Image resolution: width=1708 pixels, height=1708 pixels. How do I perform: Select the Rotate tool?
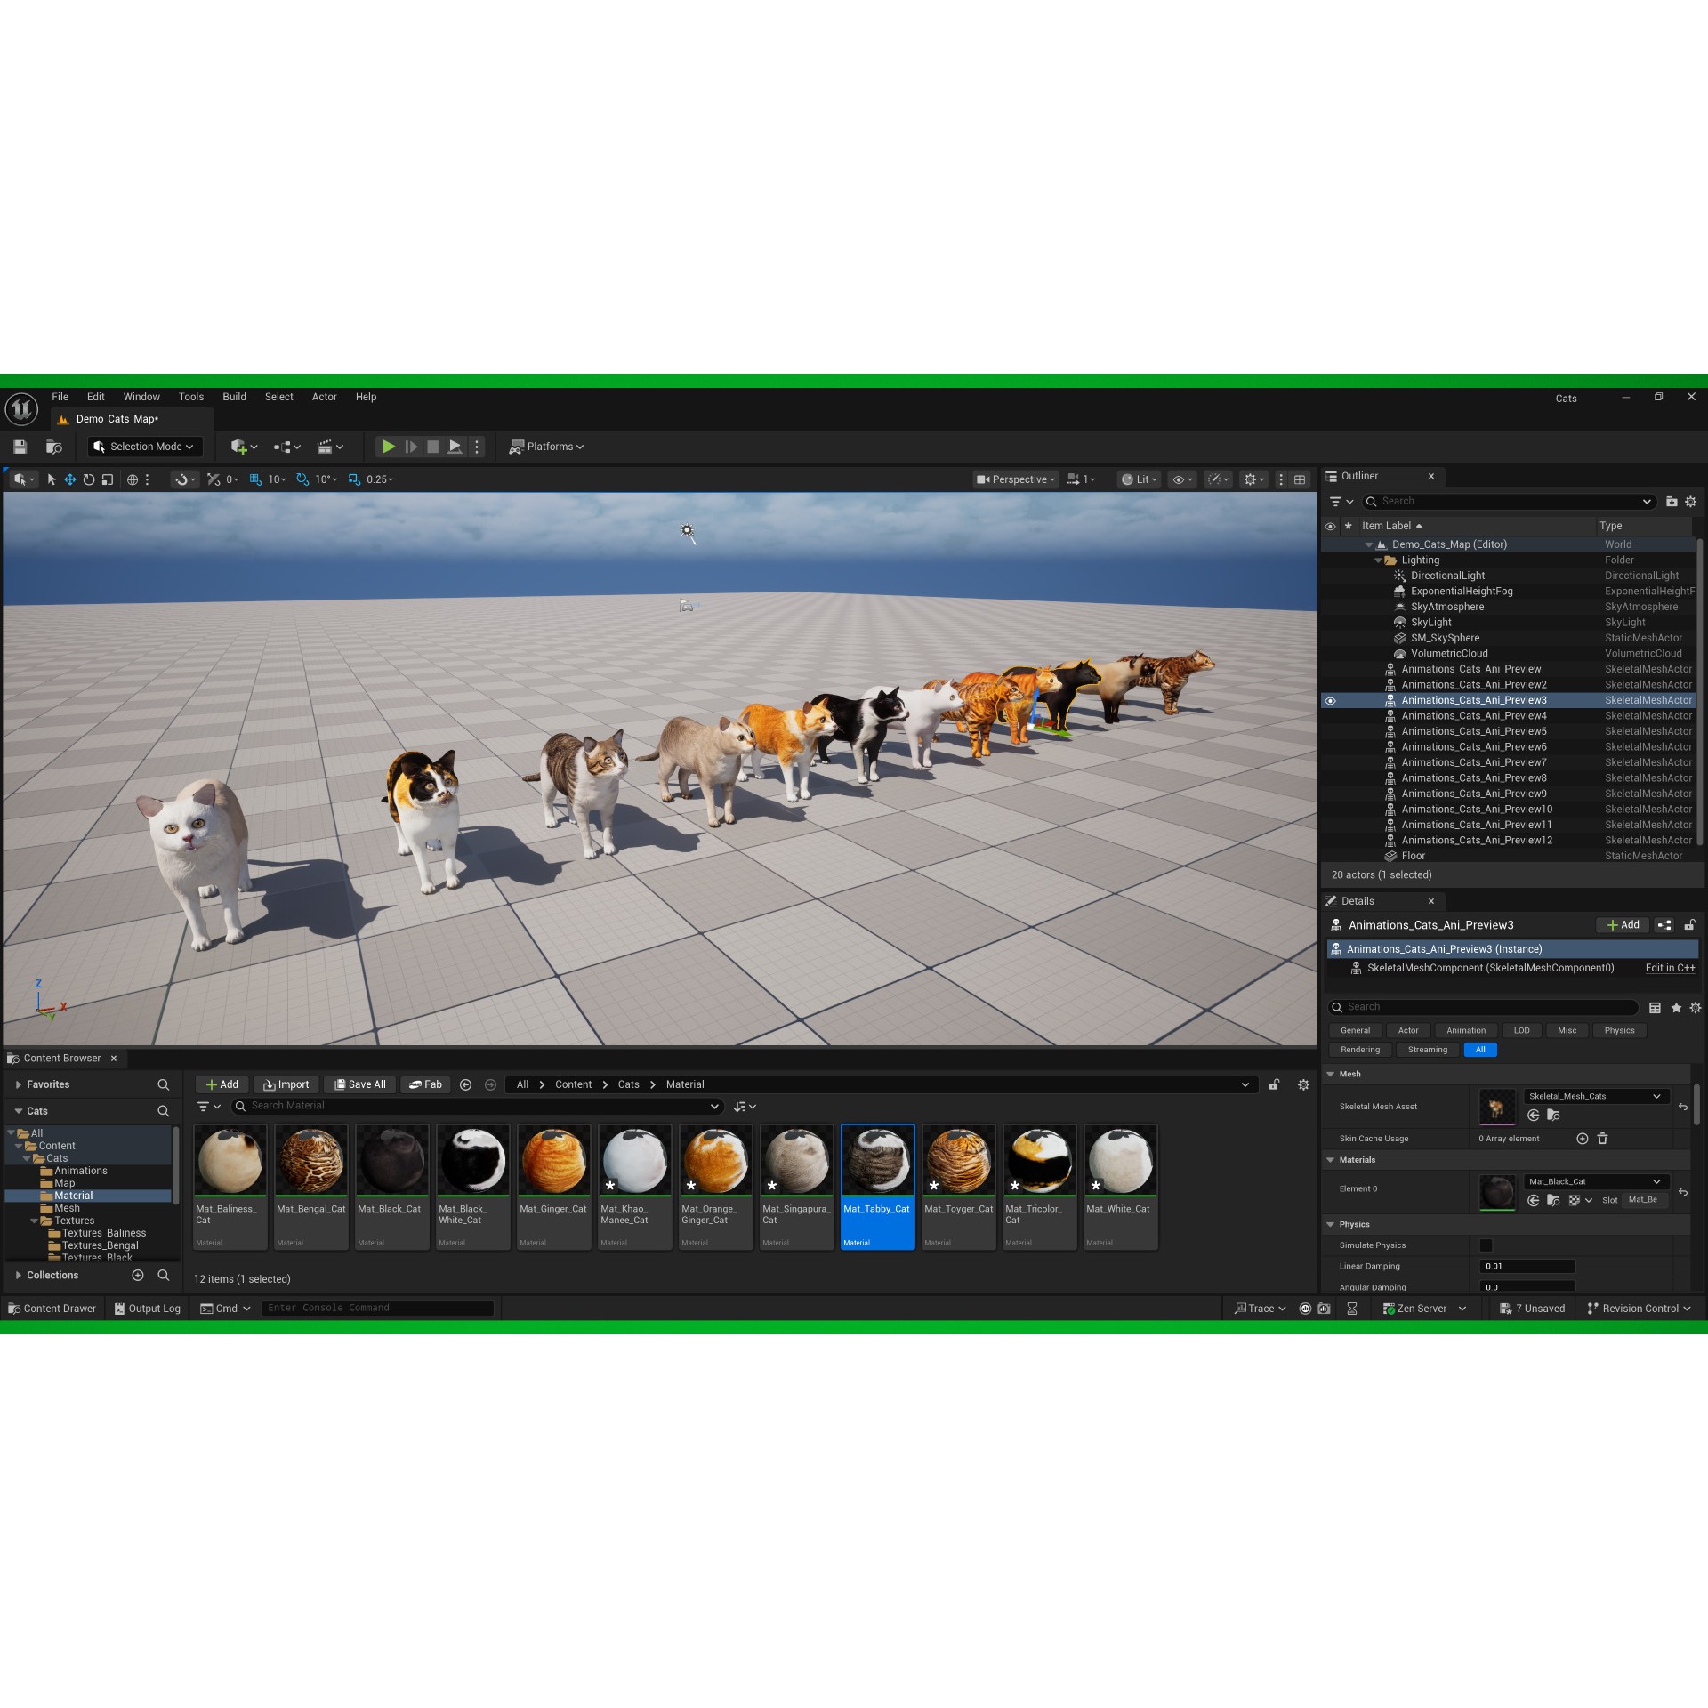(x=88, y=479)
